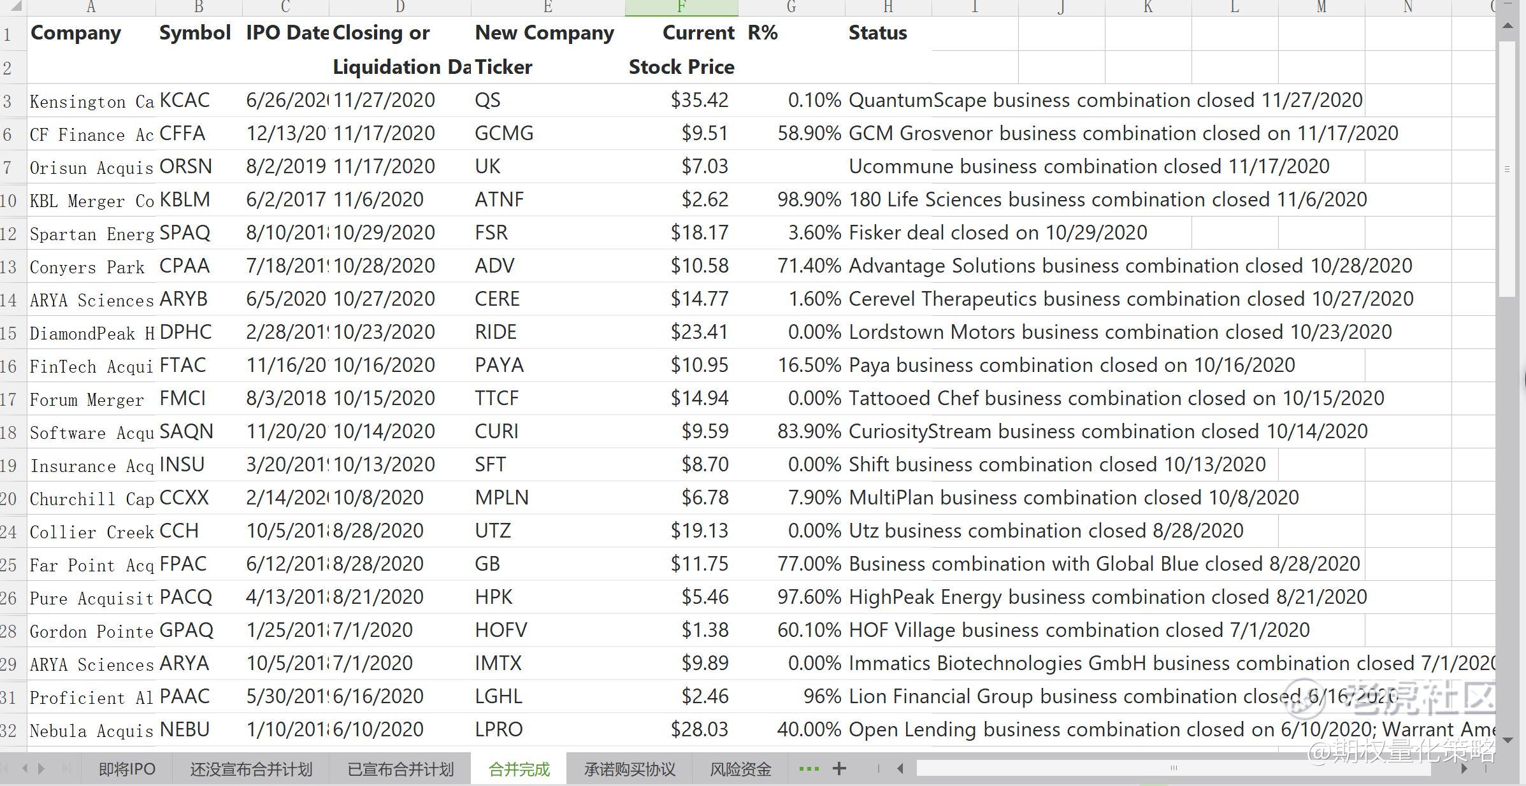Click Collier Creek company cell
Screen dimensions: 1526x786
pos(91,531)
